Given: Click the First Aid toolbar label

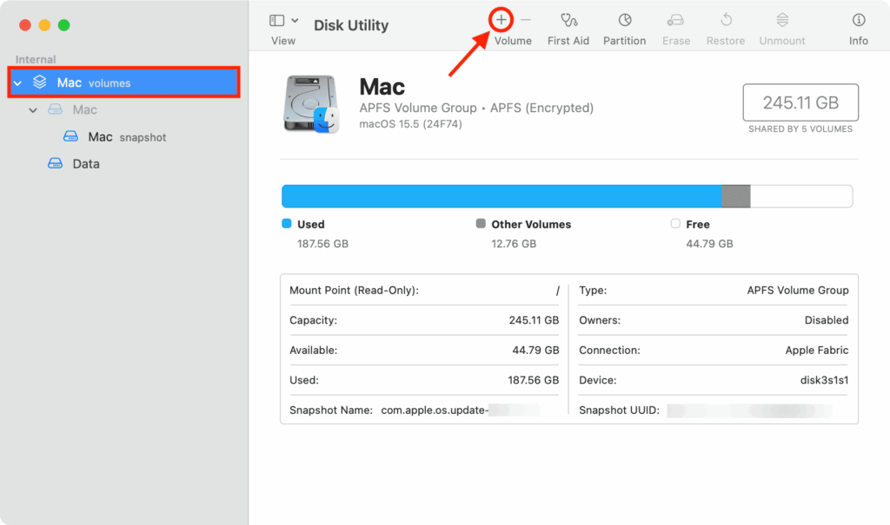Looking at the screenshot, I should pos(568,41).
